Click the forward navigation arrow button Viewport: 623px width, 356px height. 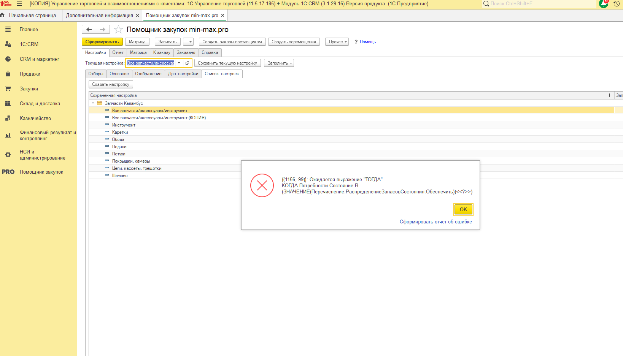103,30
